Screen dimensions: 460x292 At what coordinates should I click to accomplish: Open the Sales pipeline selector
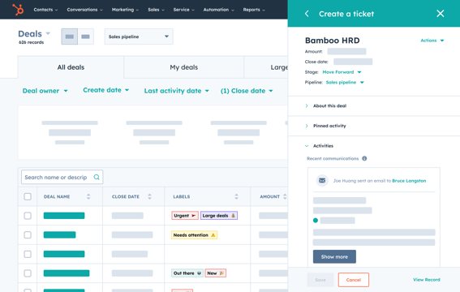(x=139, y=36)
